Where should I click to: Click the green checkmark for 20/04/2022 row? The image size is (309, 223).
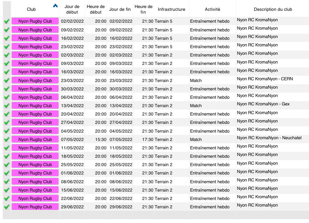7,114
